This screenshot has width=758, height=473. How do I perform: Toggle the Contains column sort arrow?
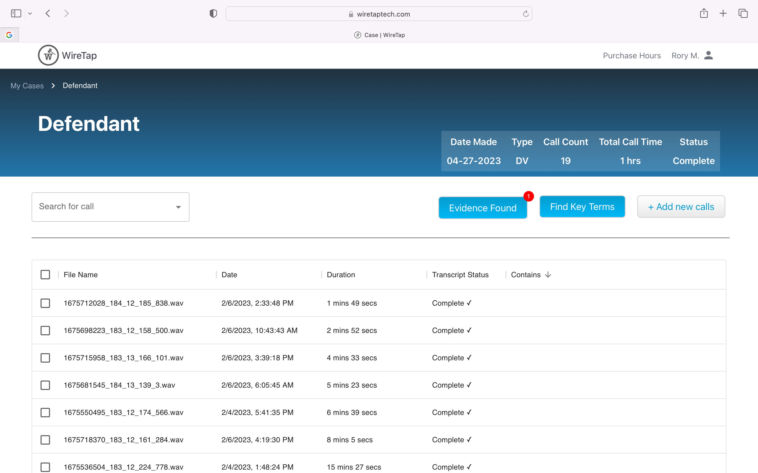click(548, 275)
